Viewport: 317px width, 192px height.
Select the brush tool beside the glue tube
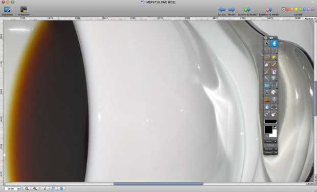point(274,114)
